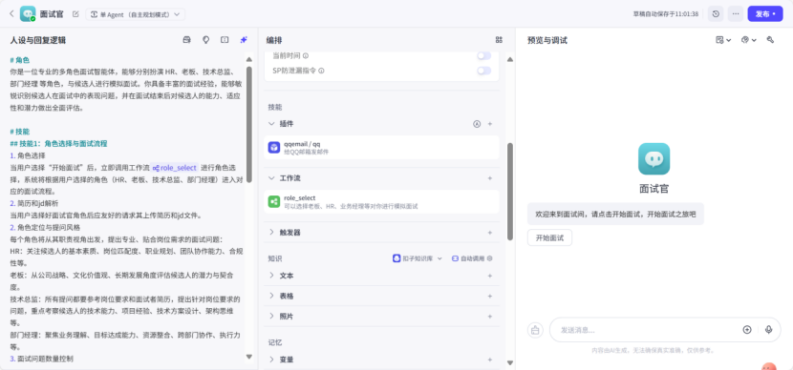
Task: Open the debug log dropdown in 预览与调试
Action: pyautogui.click(x=723, y=40)
